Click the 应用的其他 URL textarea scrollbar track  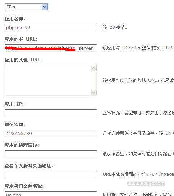94,80
